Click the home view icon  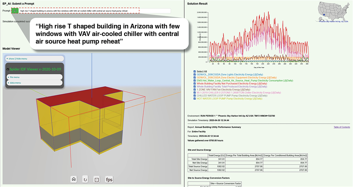pyautogui.click(x=74, y=179)
